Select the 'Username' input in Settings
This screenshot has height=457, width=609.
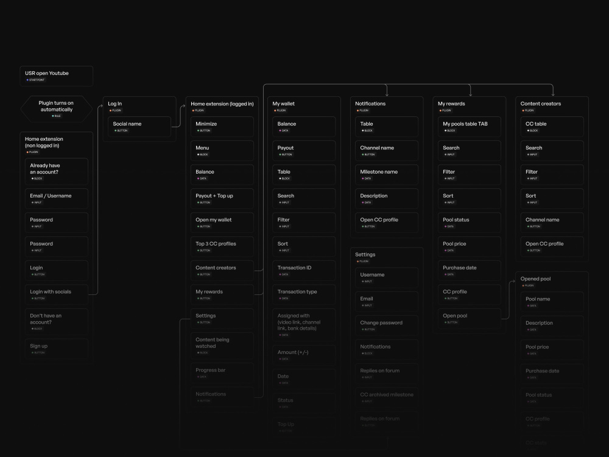coord(387,277)
